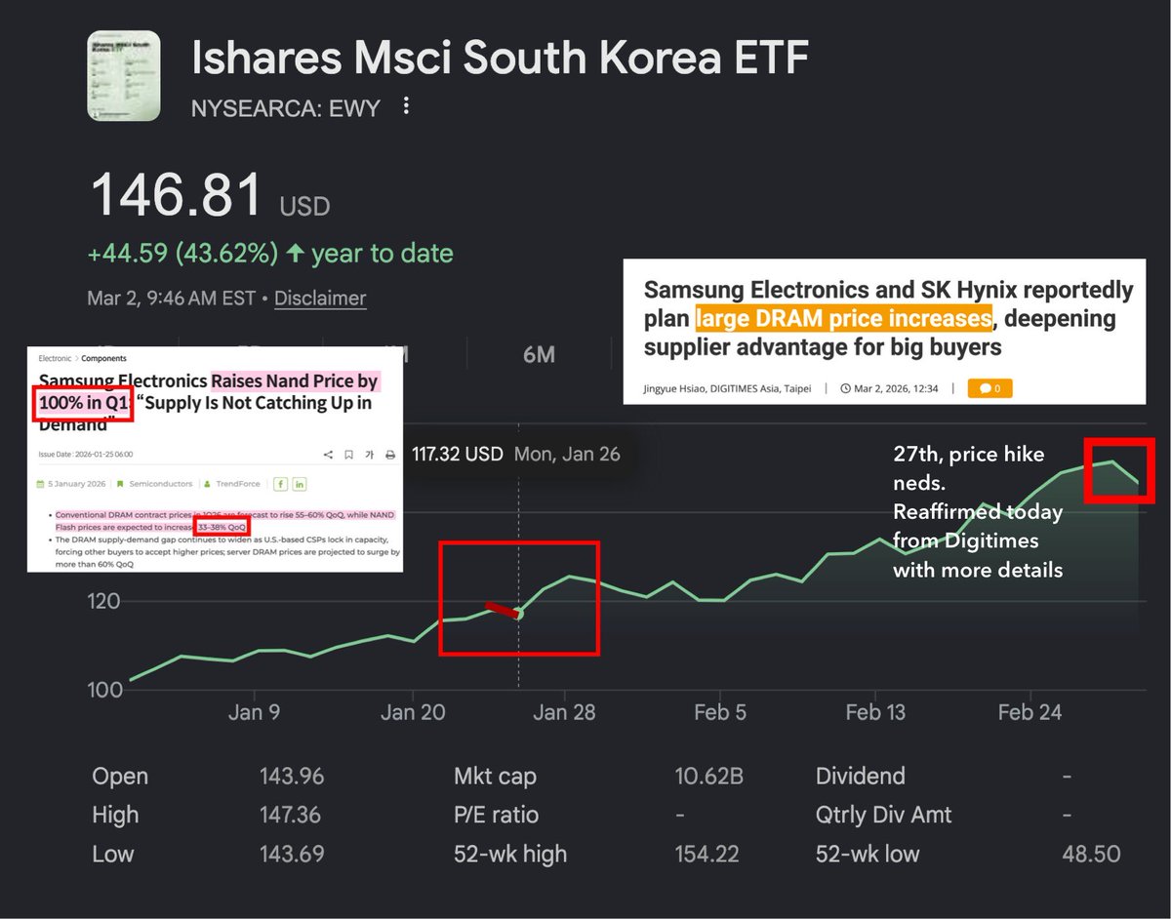Click the TrendForce author link
This screenshot has height=919, width=1171.
(238, 484)
